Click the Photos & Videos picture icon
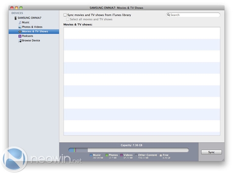The width and height of the screenshot is (233, 173). click(20, 27)
